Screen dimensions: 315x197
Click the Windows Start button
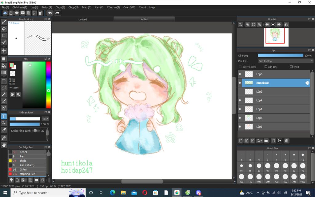coord(5,193)
